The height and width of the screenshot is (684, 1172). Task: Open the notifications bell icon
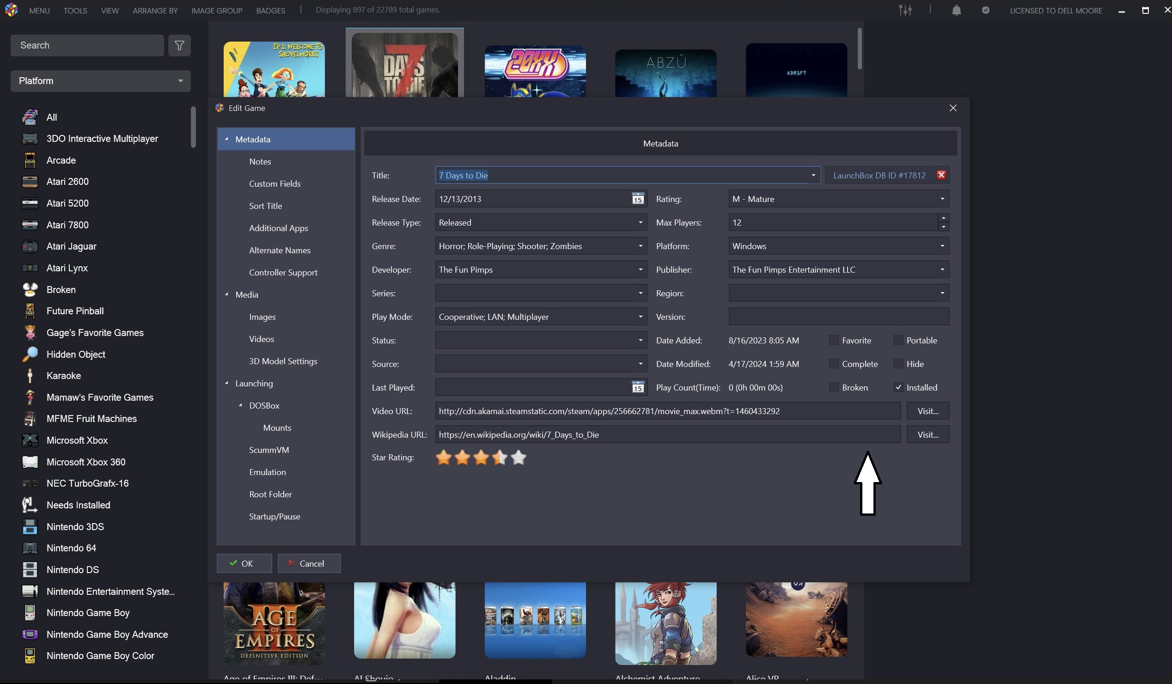click(956, 10)
